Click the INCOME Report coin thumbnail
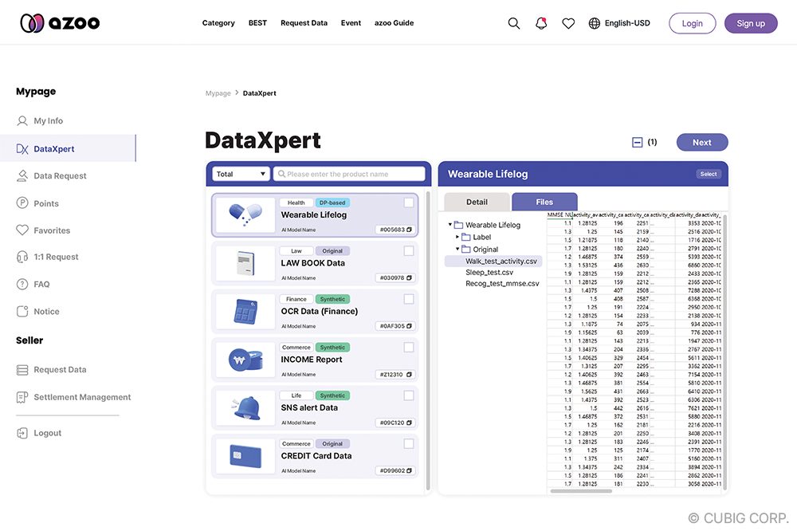The image size is (797, 531). point(245,360)
